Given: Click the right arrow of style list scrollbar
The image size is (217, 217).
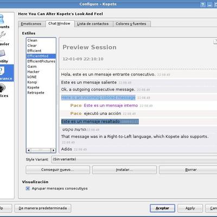Looking at the screenshot, I should coord(53,150).
